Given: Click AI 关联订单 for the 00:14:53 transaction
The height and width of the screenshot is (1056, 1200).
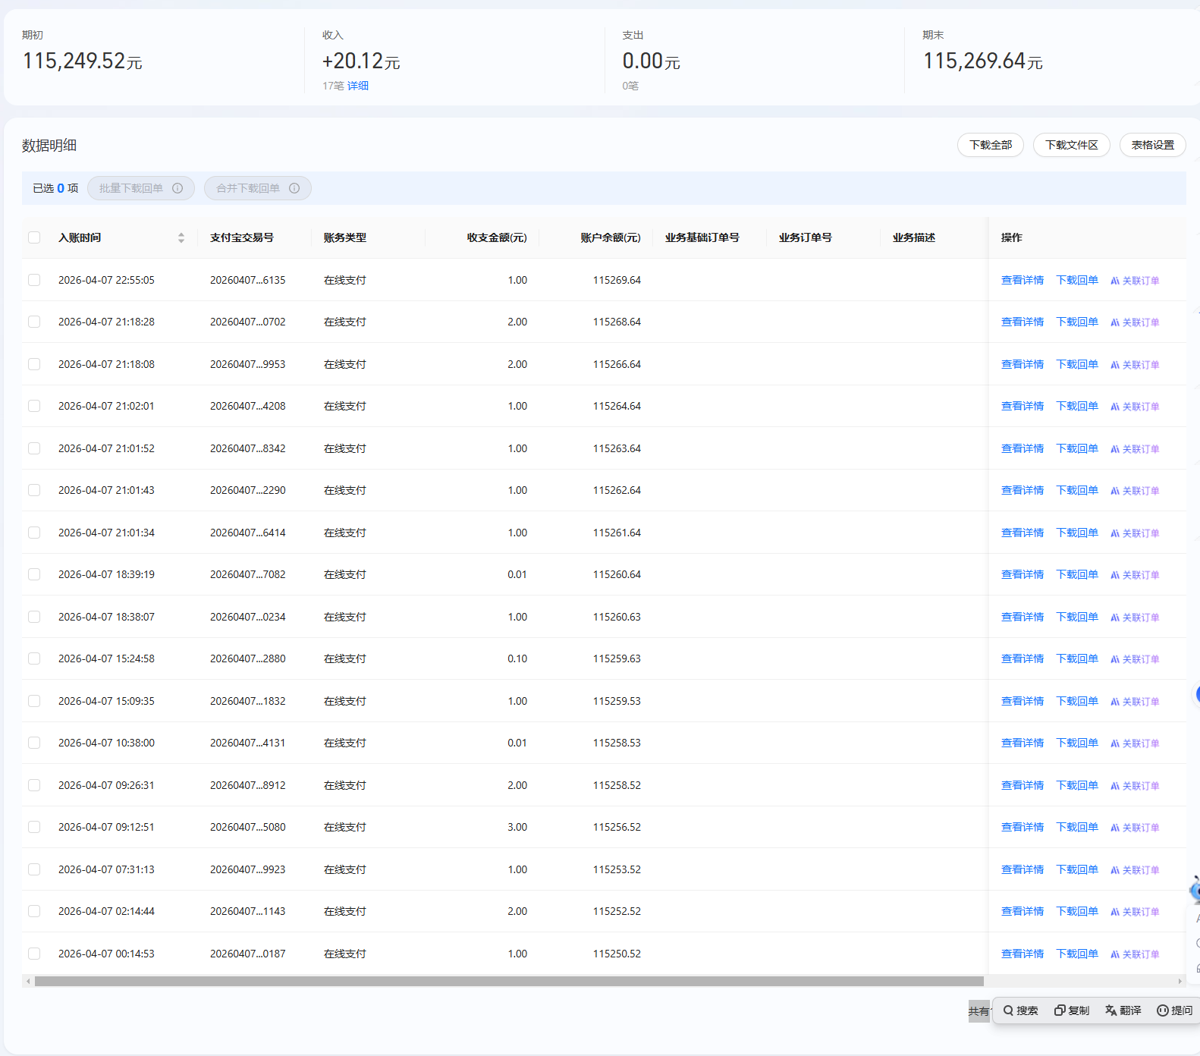Looking at the screenshot, I should pyautogui.click(x=1135, y=954).
